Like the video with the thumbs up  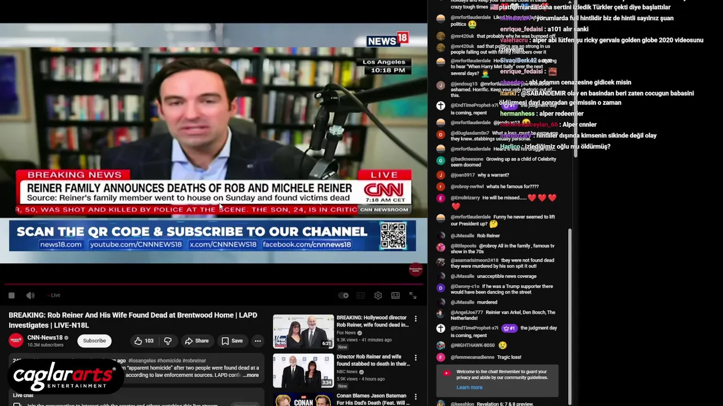pos(138,341)
